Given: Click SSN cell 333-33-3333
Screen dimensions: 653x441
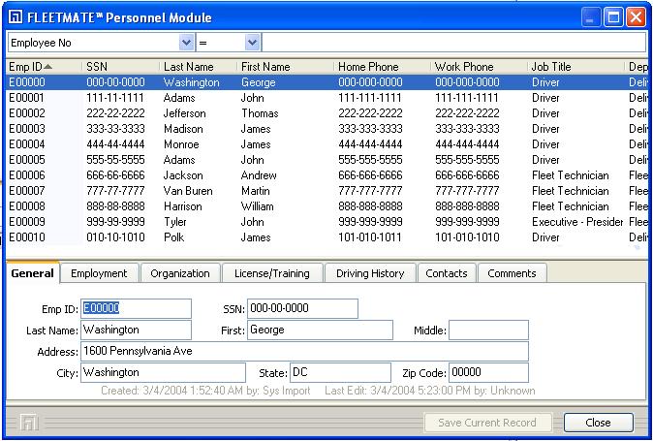Looking at the screenshot, I should coord(115,129).
